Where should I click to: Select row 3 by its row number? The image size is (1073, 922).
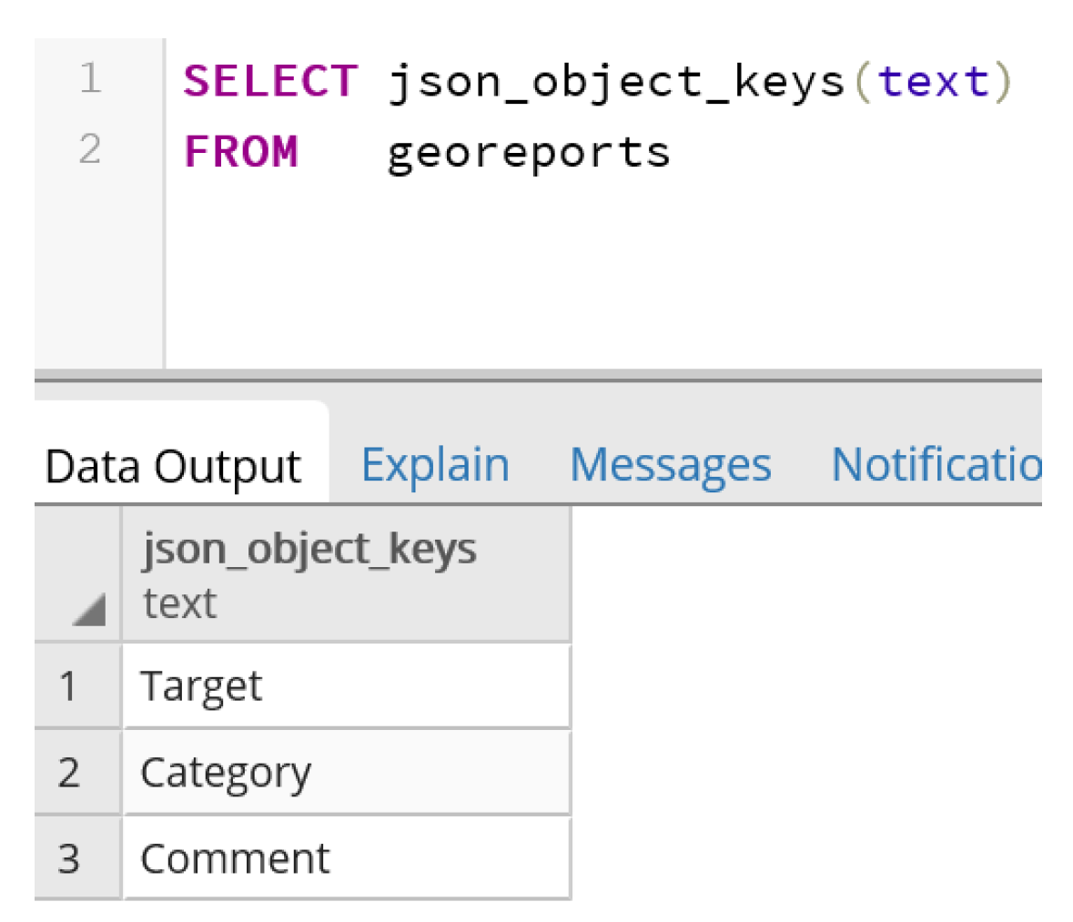pyautogui.click(x=69, y=858)
